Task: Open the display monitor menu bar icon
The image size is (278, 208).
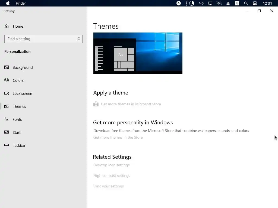Action: pos(210,3)
